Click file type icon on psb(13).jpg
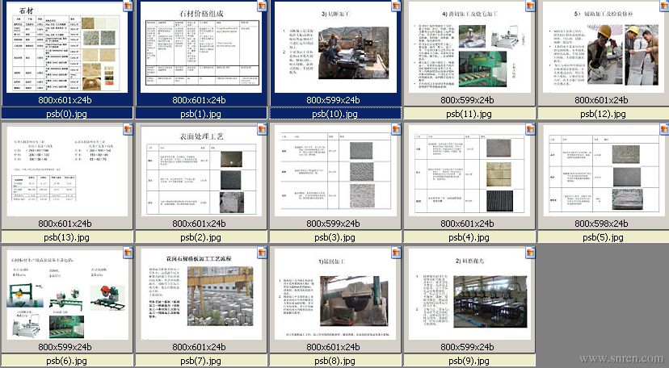Image resolution: width=669 pixels, height=368 pixels. click(x=128, y=129)
